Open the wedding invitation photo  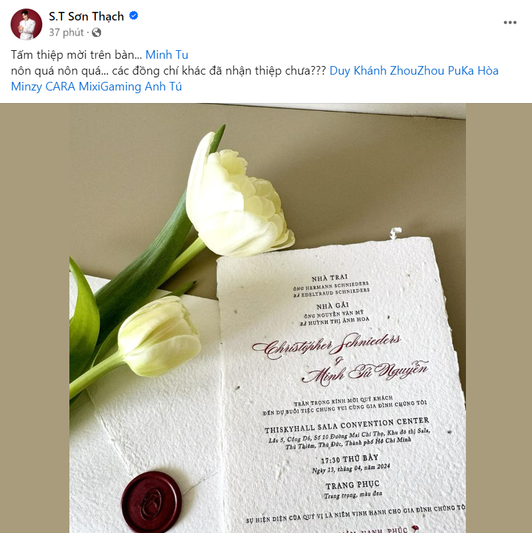coord(267,317)
